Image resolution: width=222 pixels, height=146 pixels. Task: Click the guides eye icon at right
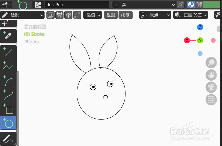click(218, 15)
